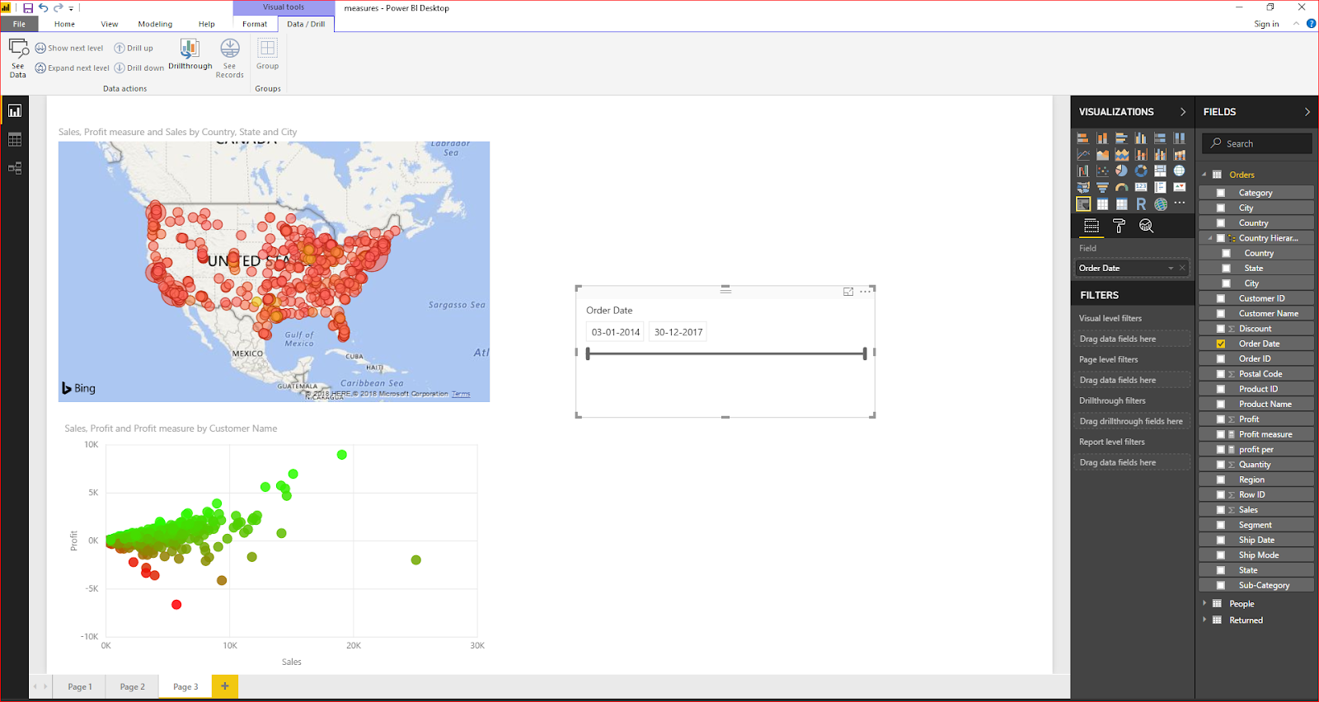The image size is (1319, 702).
Task: Collapse the Visualizations pane chevron
Action: tap(1183, 112)
